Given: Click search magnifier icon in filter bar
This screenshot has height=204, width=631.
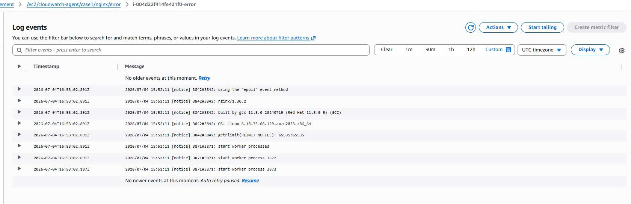Looking at the screenshot, I should pos(20,50).
